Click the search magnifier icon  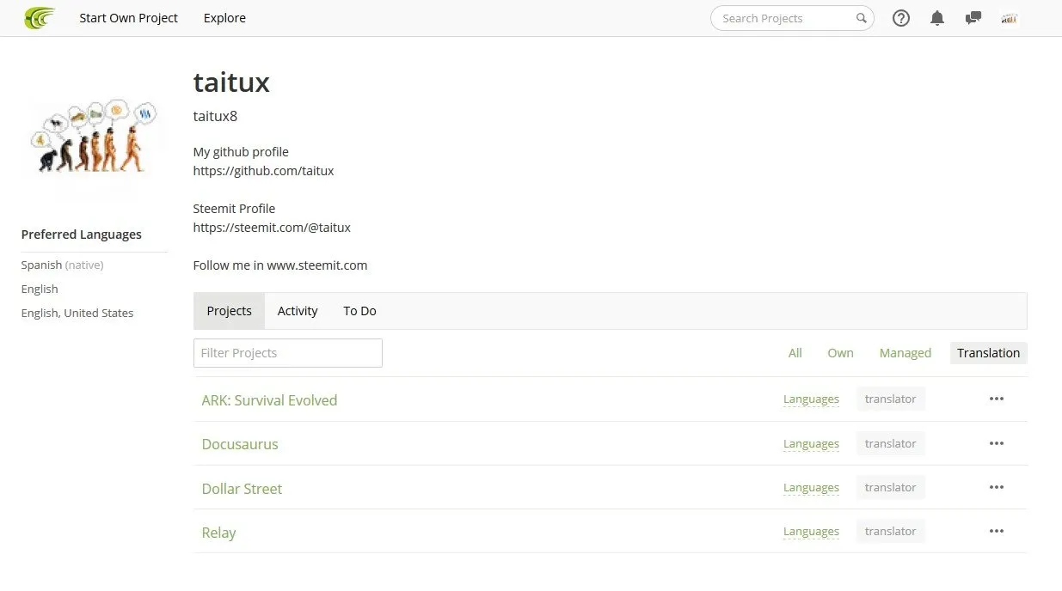coord(861,18)
